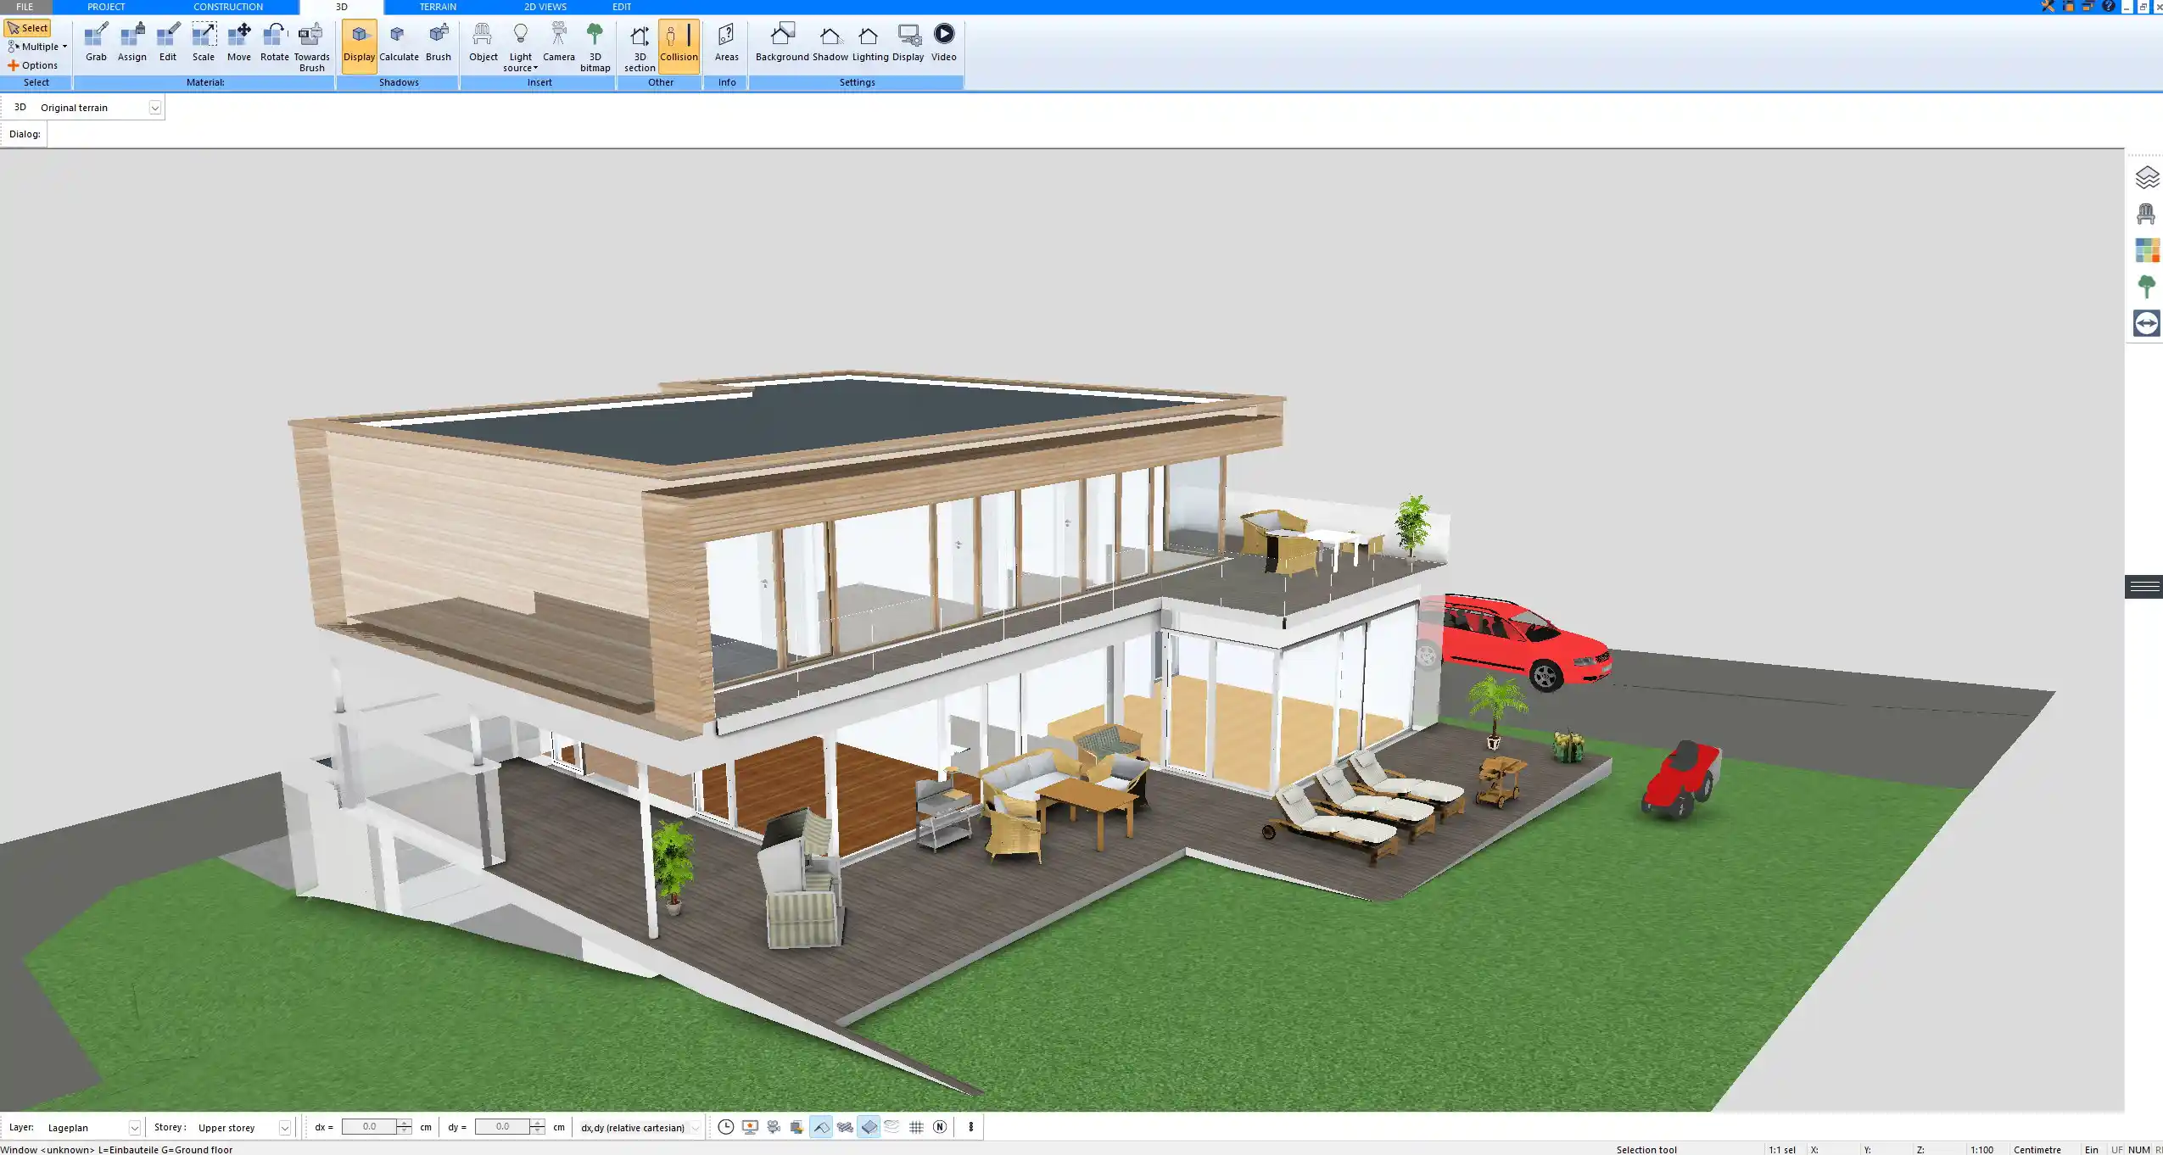Open Lighting settings
Image resolution: width=2163 pixels, height=1155 pixels.
point(870,43)
